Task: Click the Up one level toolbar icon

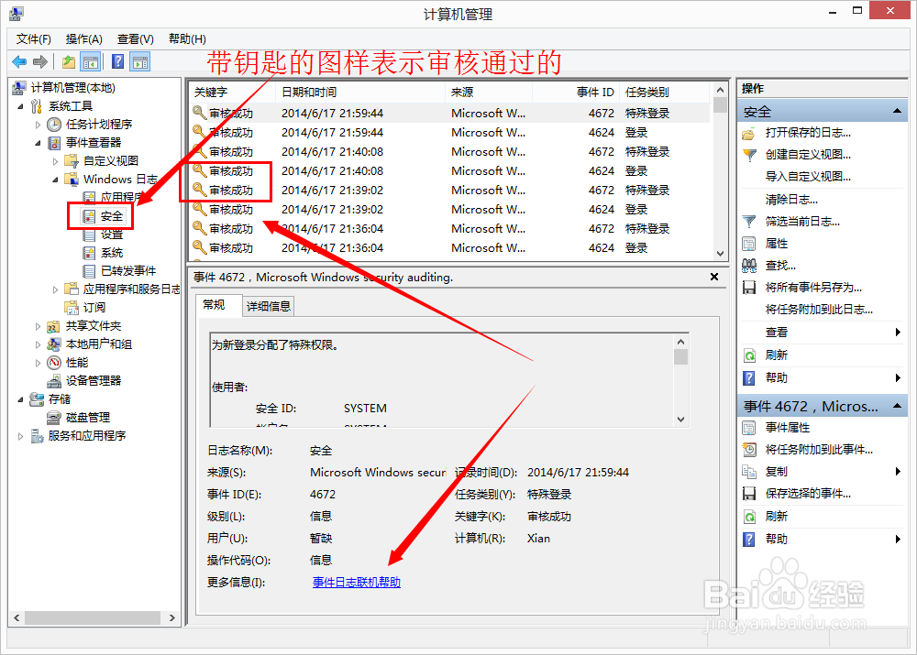Action: pos(69,61)
